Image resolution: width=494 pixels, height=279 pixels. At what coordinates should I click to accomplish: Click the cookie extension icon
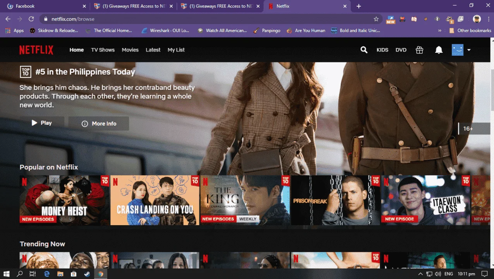point(425,19)
